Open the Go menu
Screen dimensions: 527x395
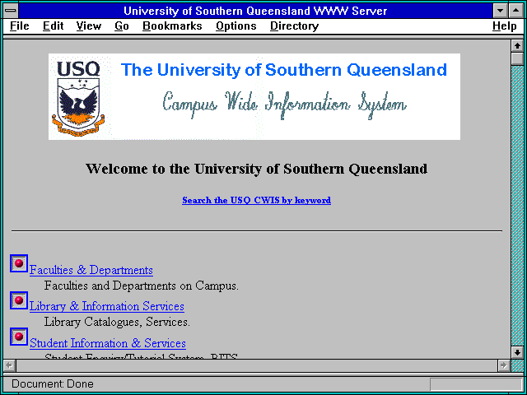pos(121,26)
